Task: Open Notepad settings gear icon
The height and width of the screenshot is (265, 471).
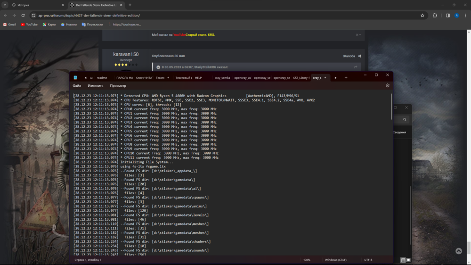Action: [x=387, y=86]
